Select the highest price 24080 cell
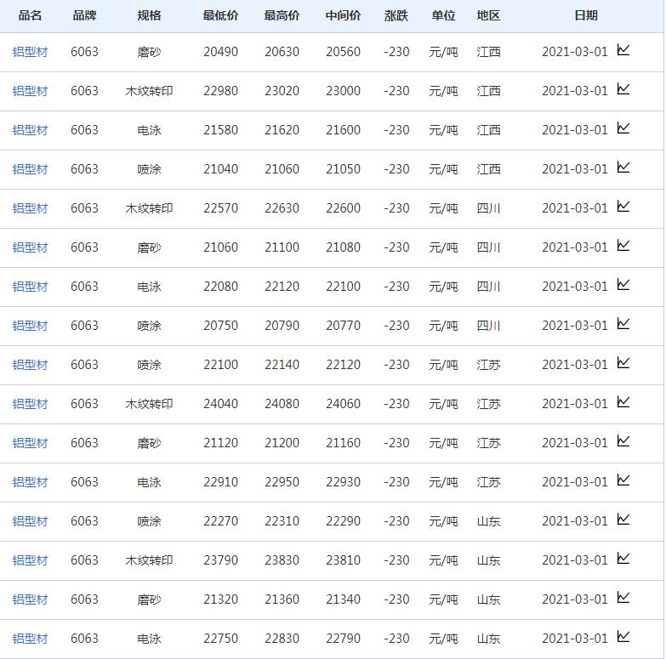Screen dimensions: 666x659 [x=282, y=404]
